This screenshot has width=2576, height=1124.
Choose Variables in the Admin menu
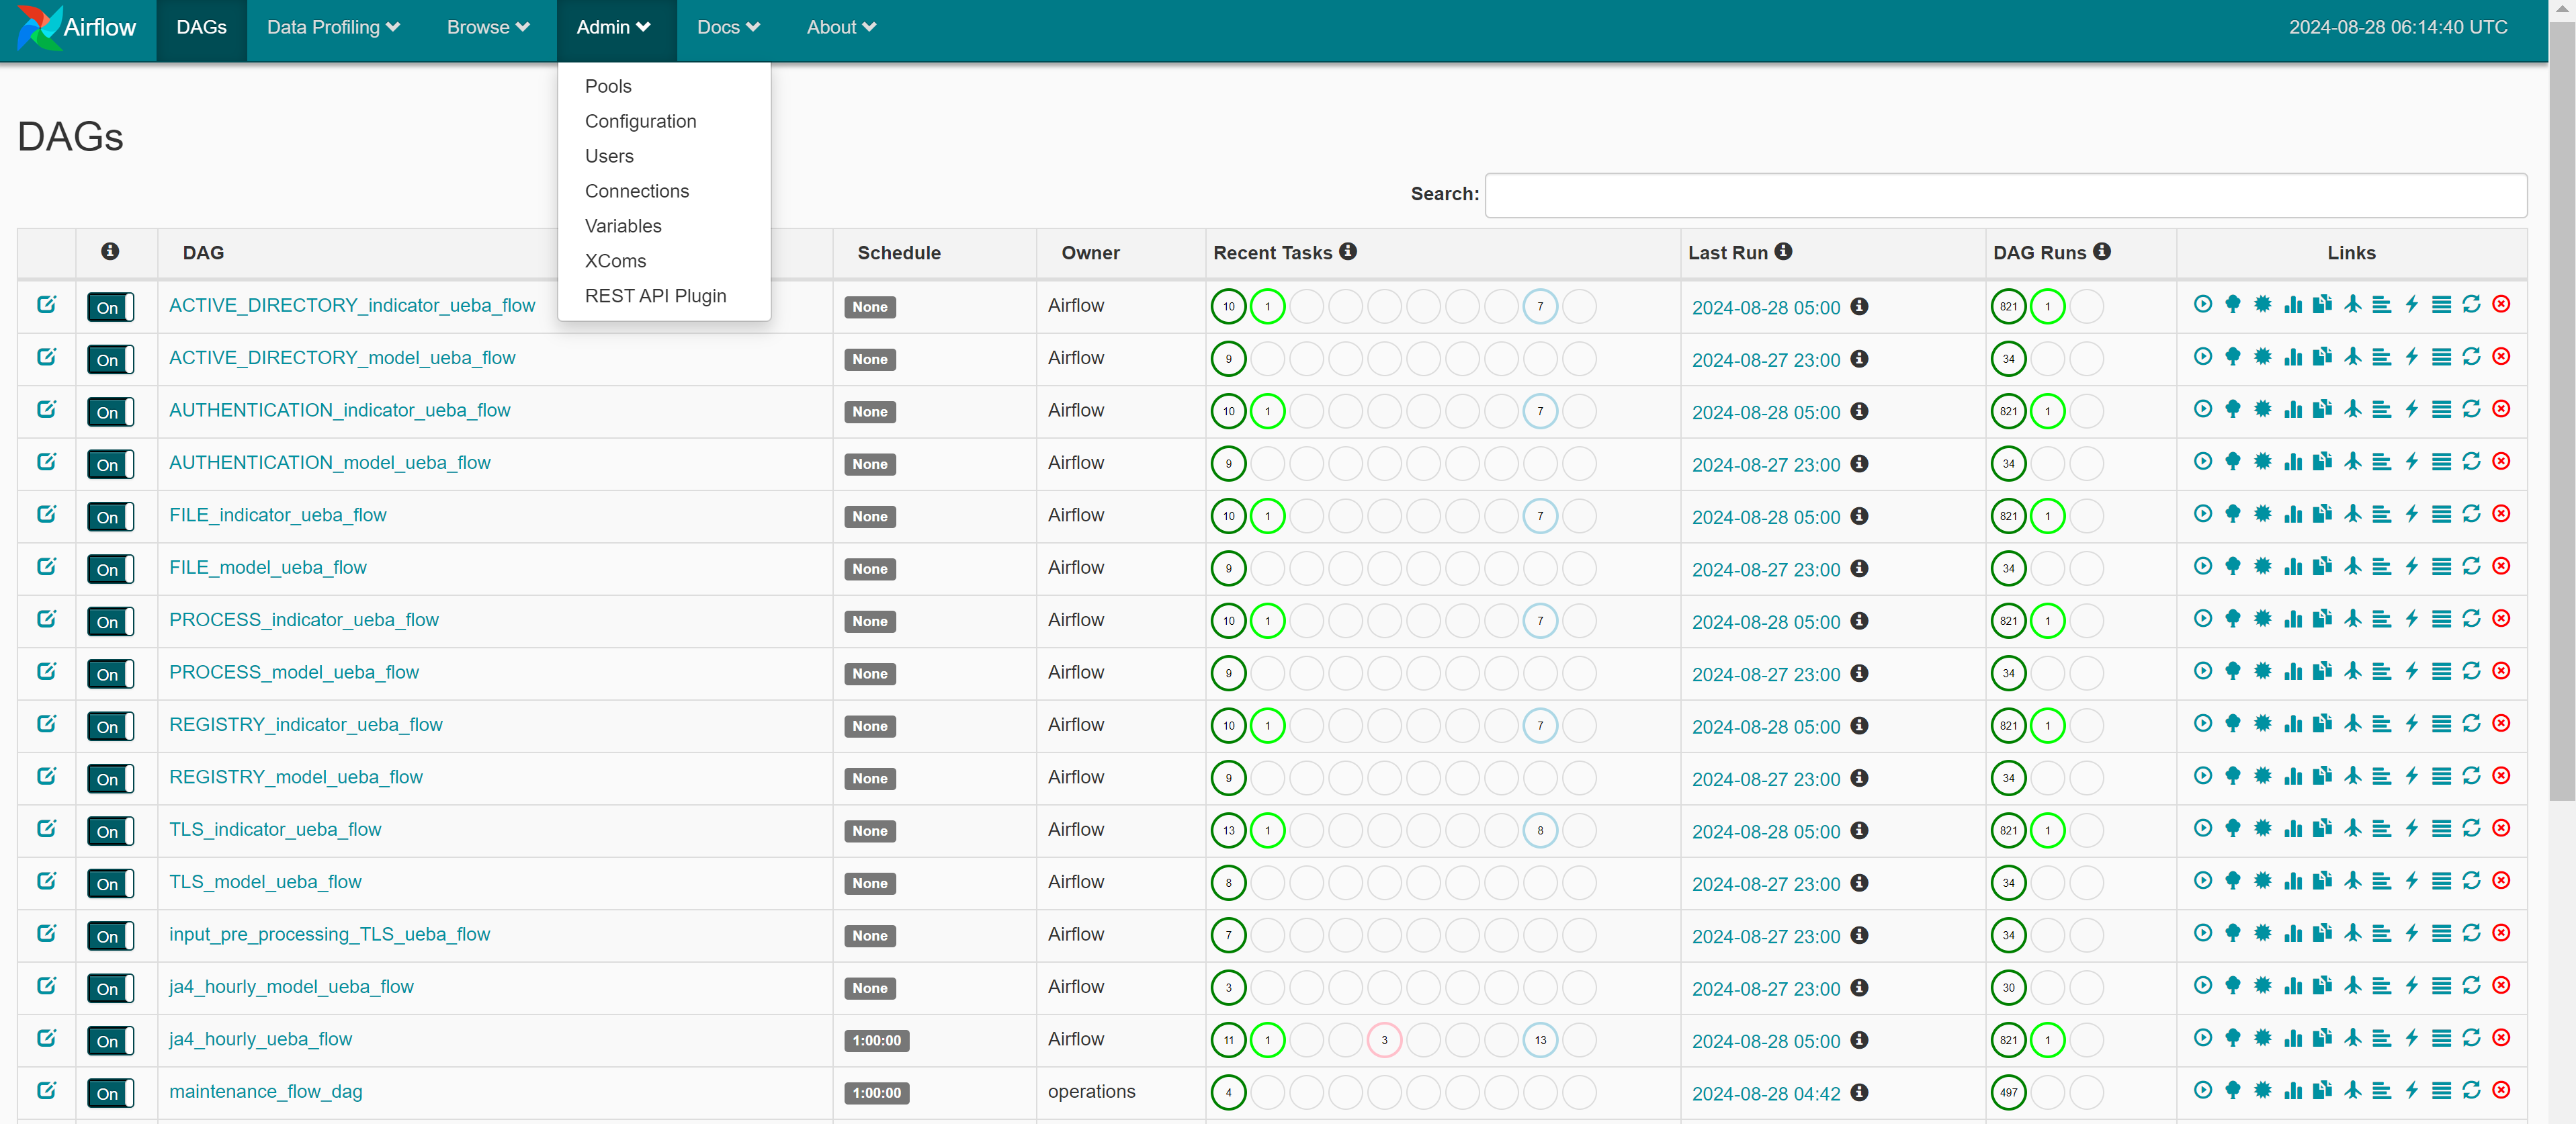pos(622,226)
